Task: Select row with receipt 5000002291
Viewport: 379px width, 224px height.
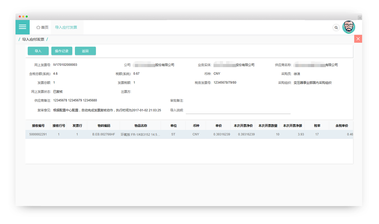Action: pyautogui.click(x=38, y=134)
